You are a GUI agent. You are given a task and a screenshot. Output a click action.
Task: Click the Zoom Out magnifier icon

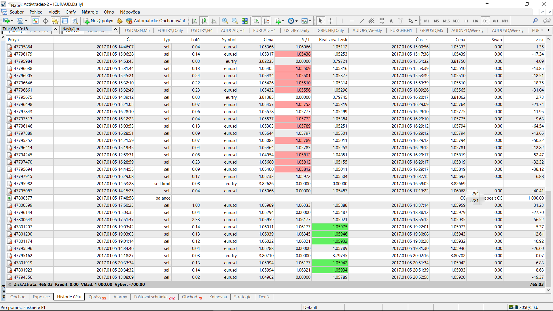(x=235, y=21)
